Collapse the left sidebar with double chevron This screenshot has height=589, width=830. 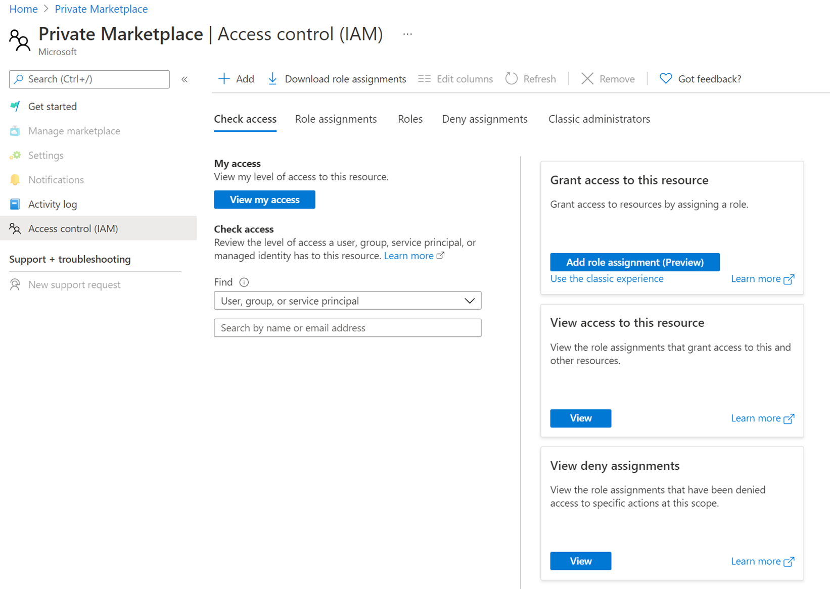(185, 79)
